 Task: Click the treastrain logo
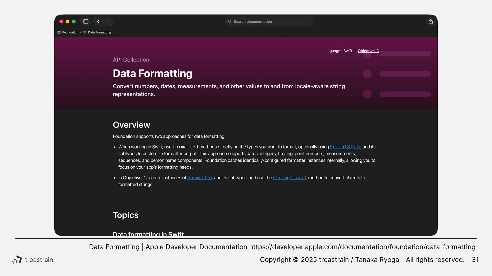[x=33, y=260]
